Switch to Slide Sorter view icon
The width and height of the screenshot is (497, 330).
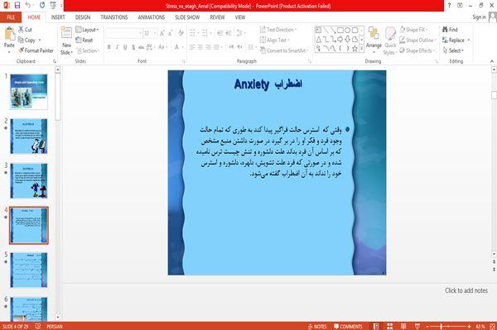(x=389, y=326)
